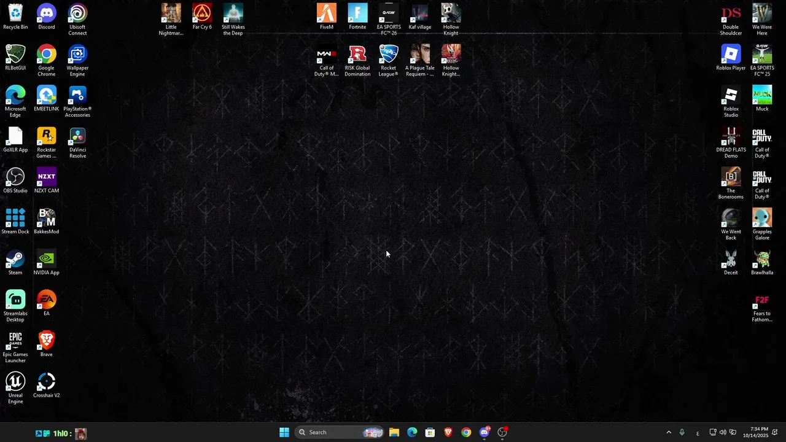Click the taskbar Search box

[x=339, y=432]
